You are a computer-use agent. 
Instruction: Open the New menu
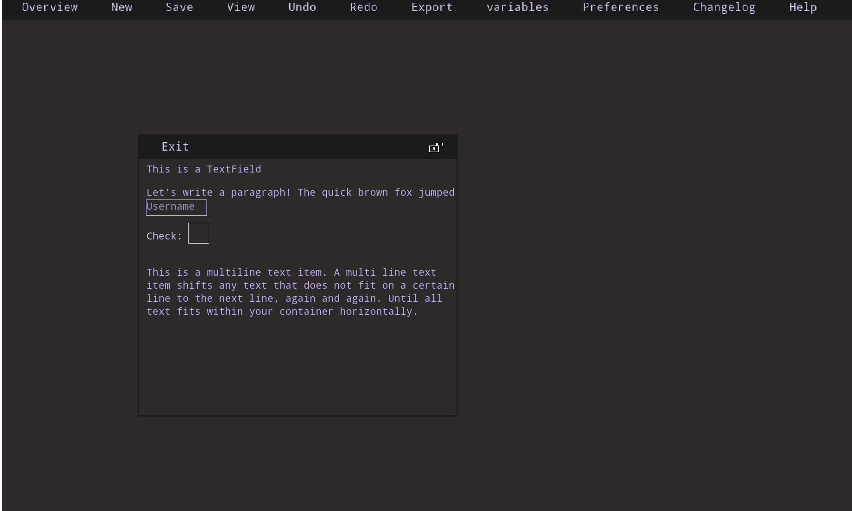click(x=121, y=7)
